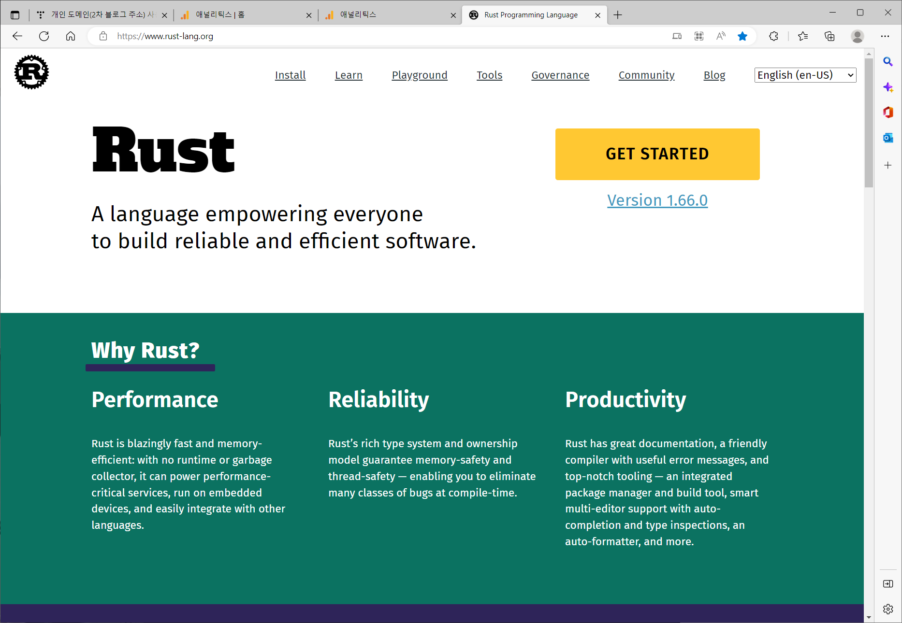Switch to the '애널리틱스 | 홈' tab
The height and width of the screenshot is (623, 902).
[x=245, y=15]
